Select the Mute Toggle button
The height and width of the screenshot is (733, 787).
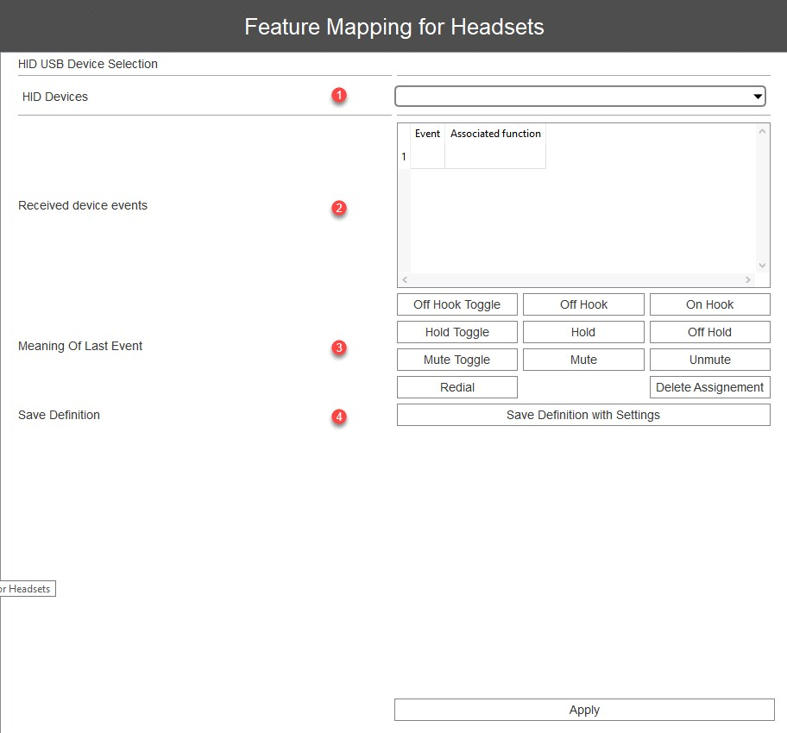tap(456, 360)
